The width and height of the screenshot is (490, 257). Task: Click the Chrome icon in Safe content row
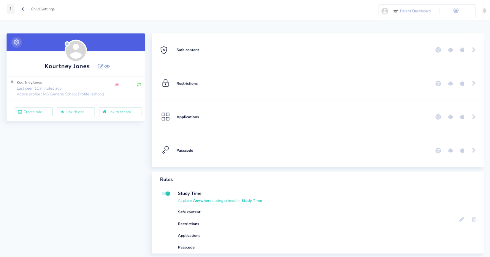click(438, 50)
